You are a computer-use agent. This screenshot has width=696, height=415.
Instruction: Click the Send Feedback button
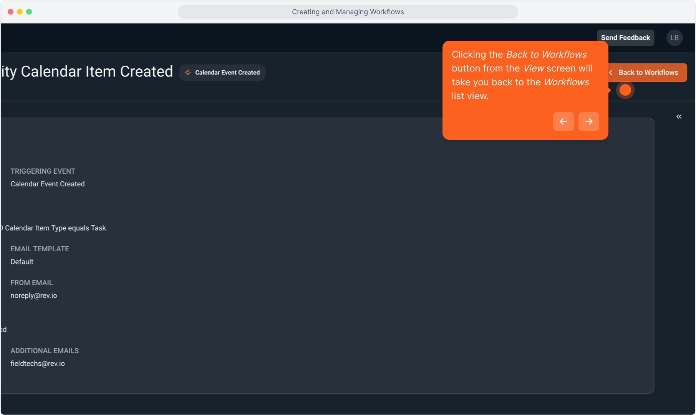coord(625,38)
